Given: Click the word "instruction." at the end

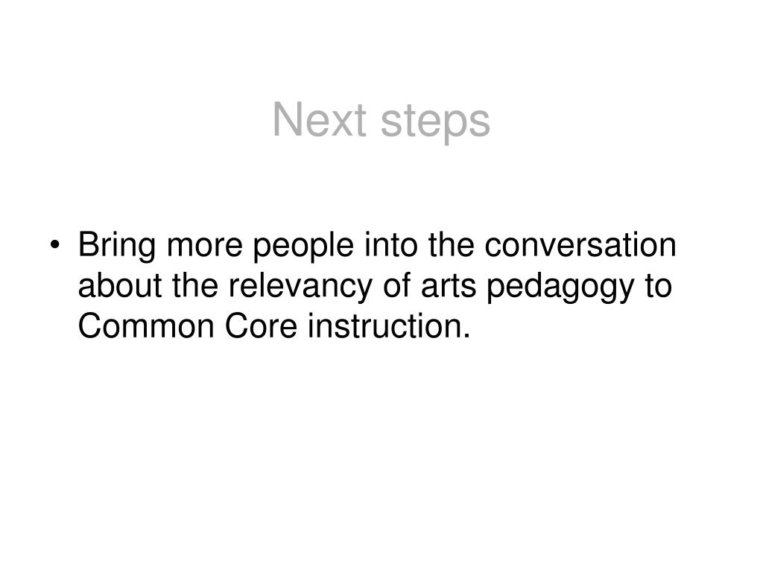Looking at the screenshot, I should pos(389,326).
